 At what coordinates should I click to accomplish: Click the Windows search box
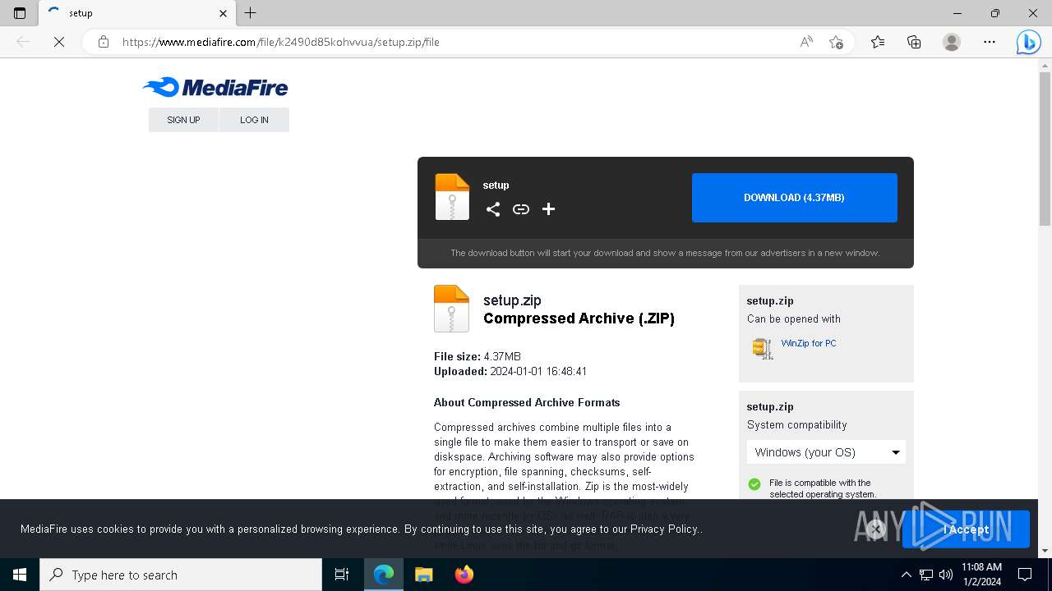pos(181,575)
